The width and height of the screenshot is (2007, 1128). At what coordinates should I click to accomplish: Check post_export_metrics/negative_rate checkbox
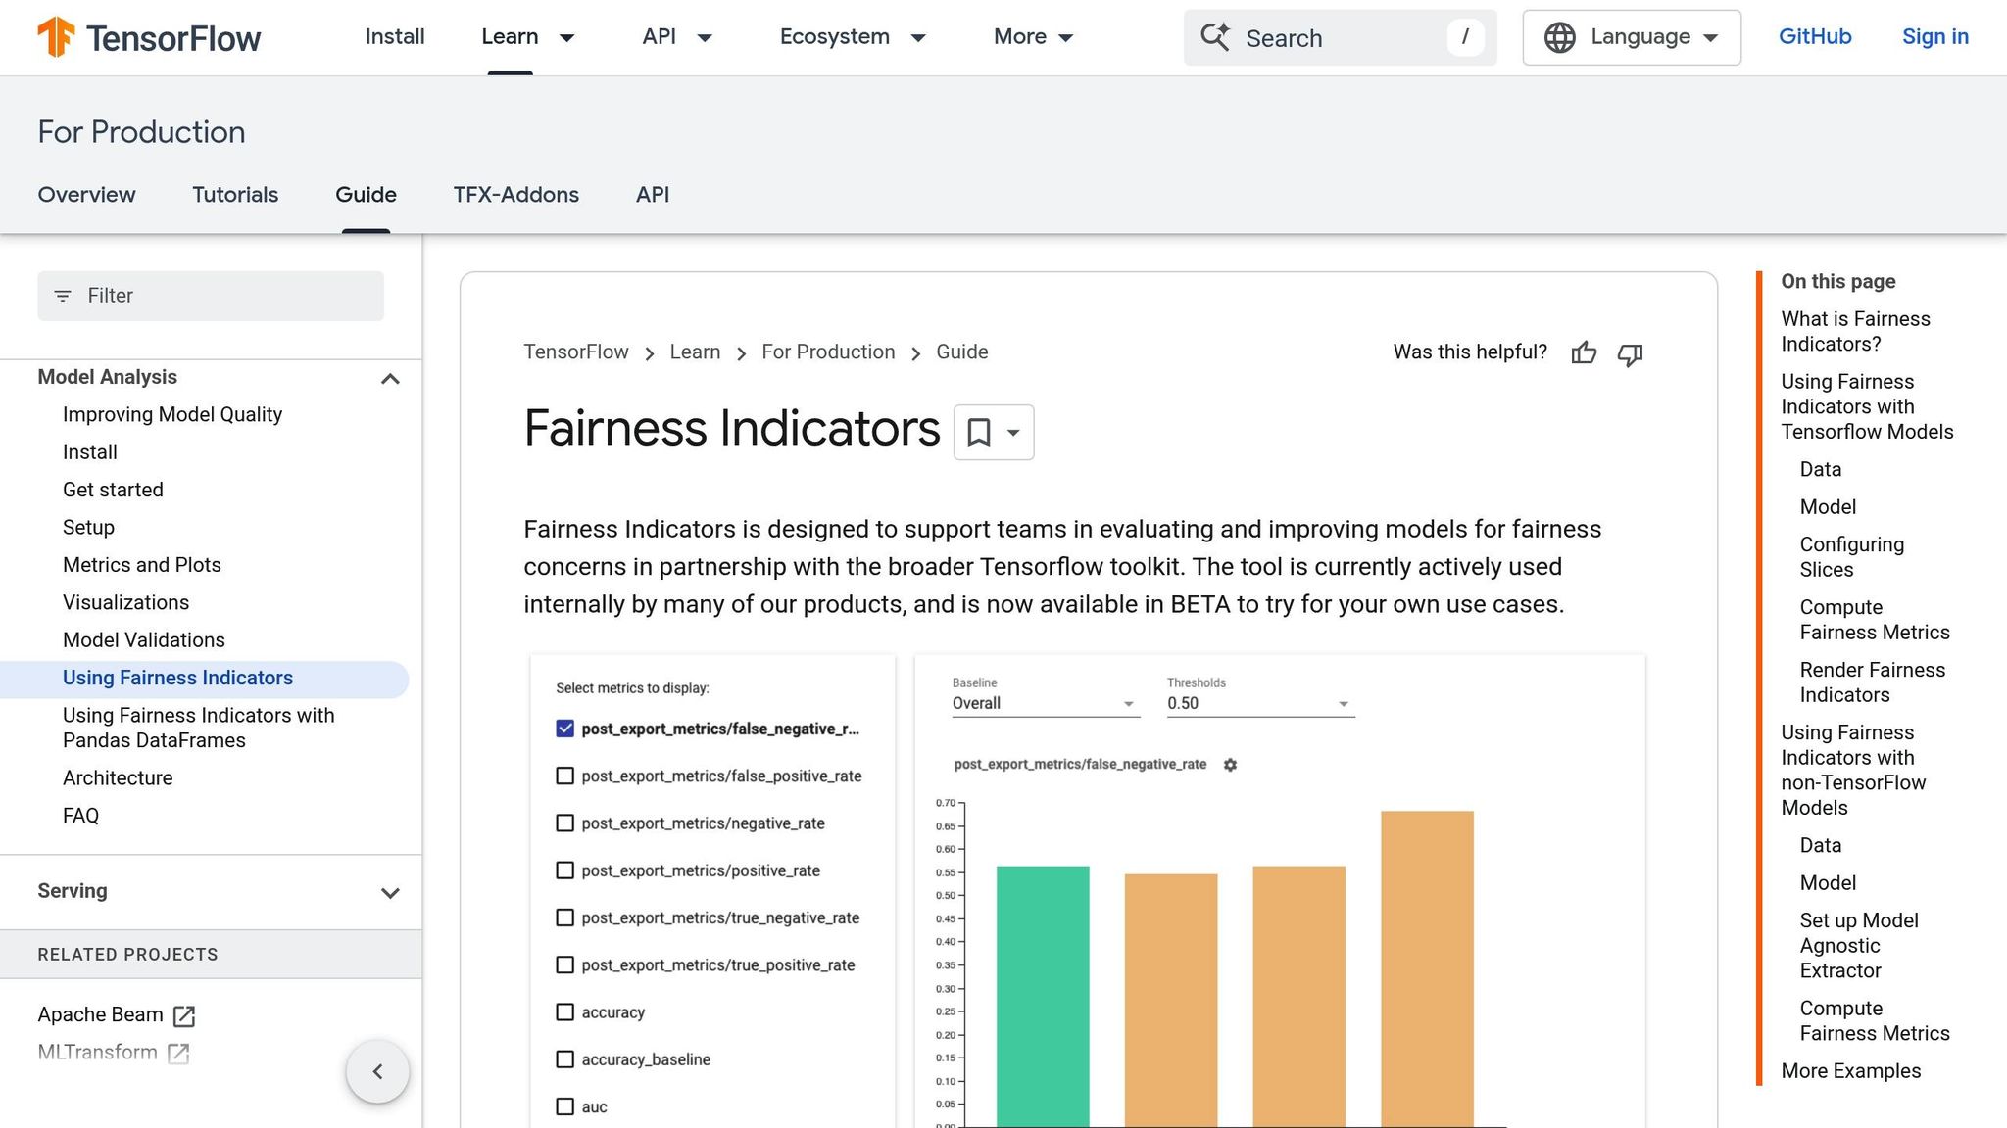[564, 823]
